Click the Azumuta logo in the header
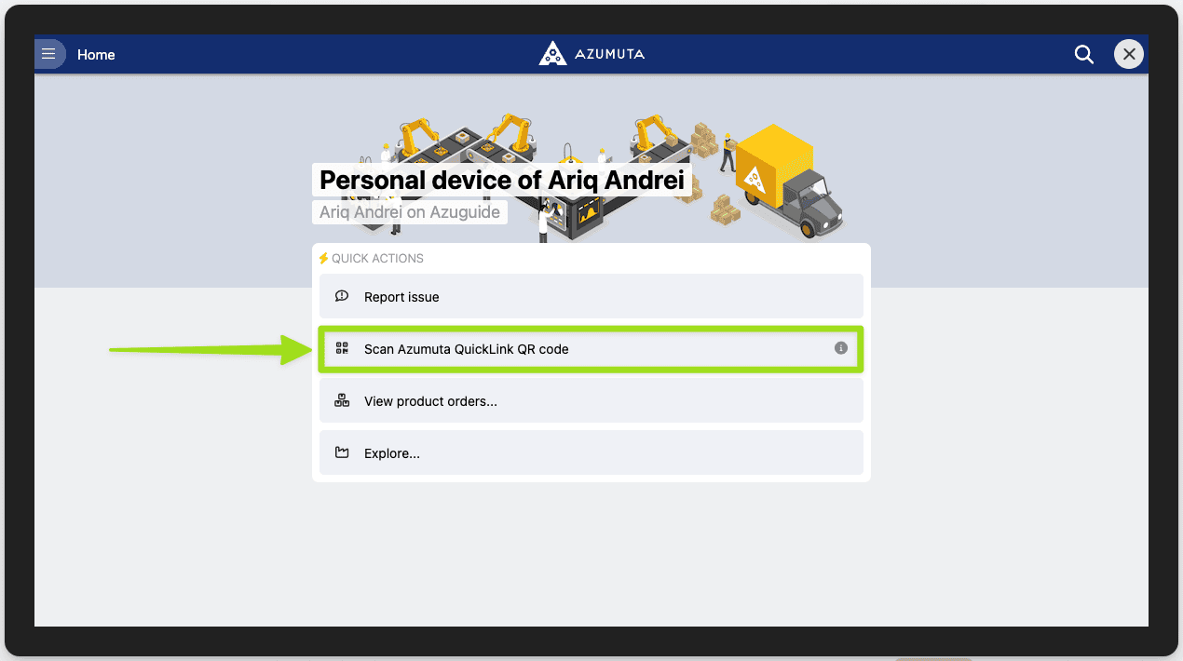 (591, 53)
